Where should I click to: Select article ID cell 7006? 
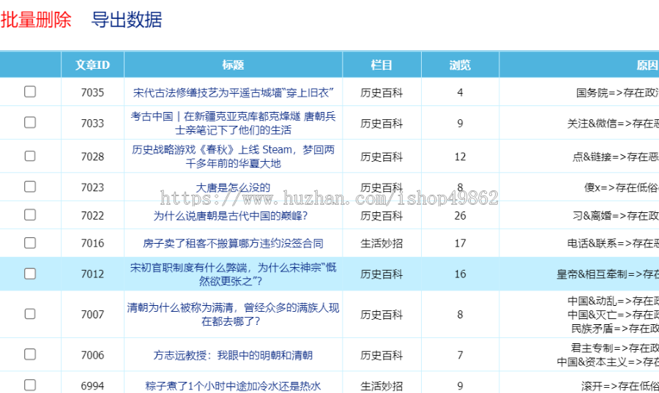point(92,355)
